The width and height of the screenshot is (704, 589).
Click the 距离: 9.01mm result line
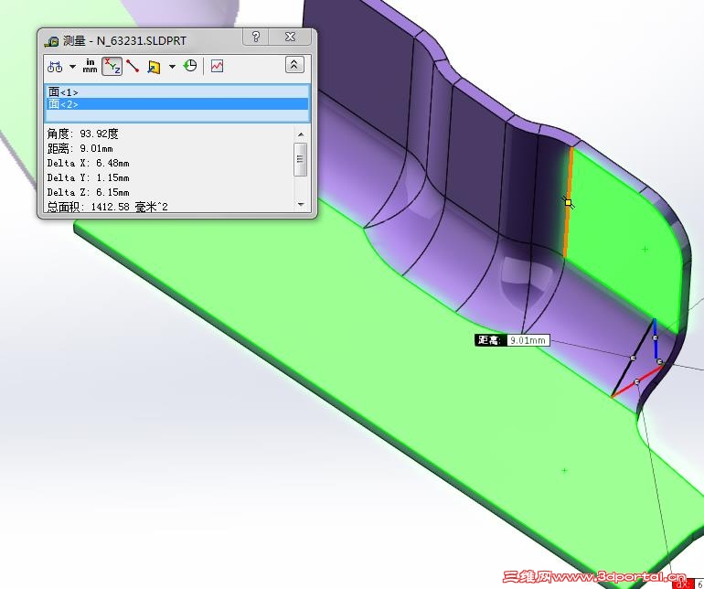(80, 148)
